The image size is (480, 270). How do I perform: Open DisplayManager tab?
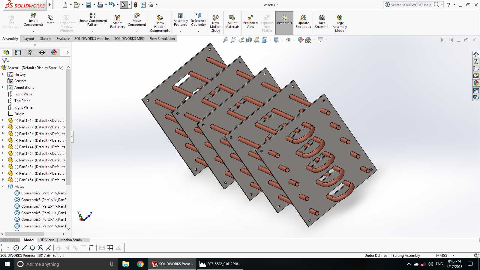point(54,52)
